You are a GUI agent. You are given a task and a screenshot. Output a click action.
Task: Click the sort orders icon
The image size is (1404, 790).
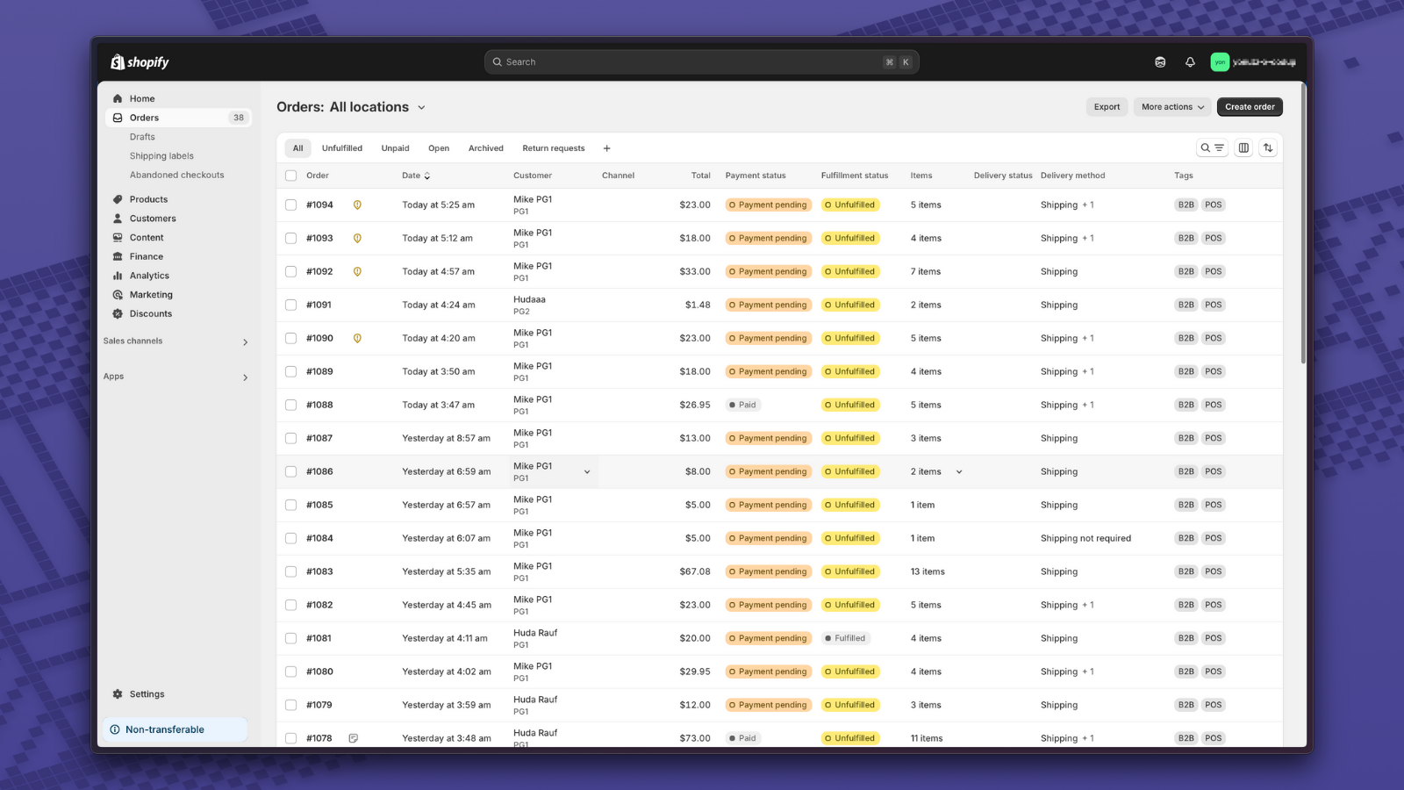[x=1268, y=148]
